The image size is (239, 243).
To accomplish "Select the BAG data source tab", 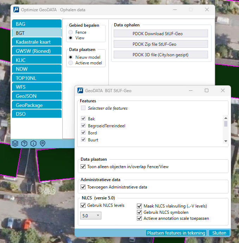I will point(37,24).
